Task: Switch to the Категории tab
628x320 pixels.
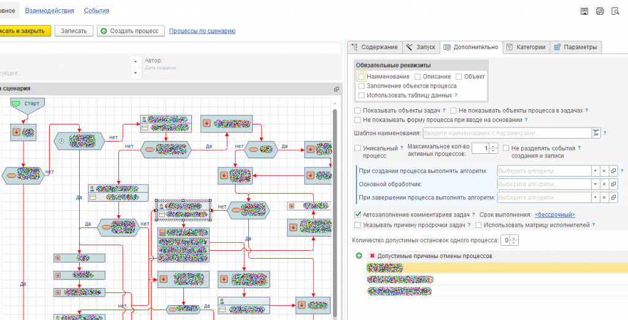Action: click(526, 47)
